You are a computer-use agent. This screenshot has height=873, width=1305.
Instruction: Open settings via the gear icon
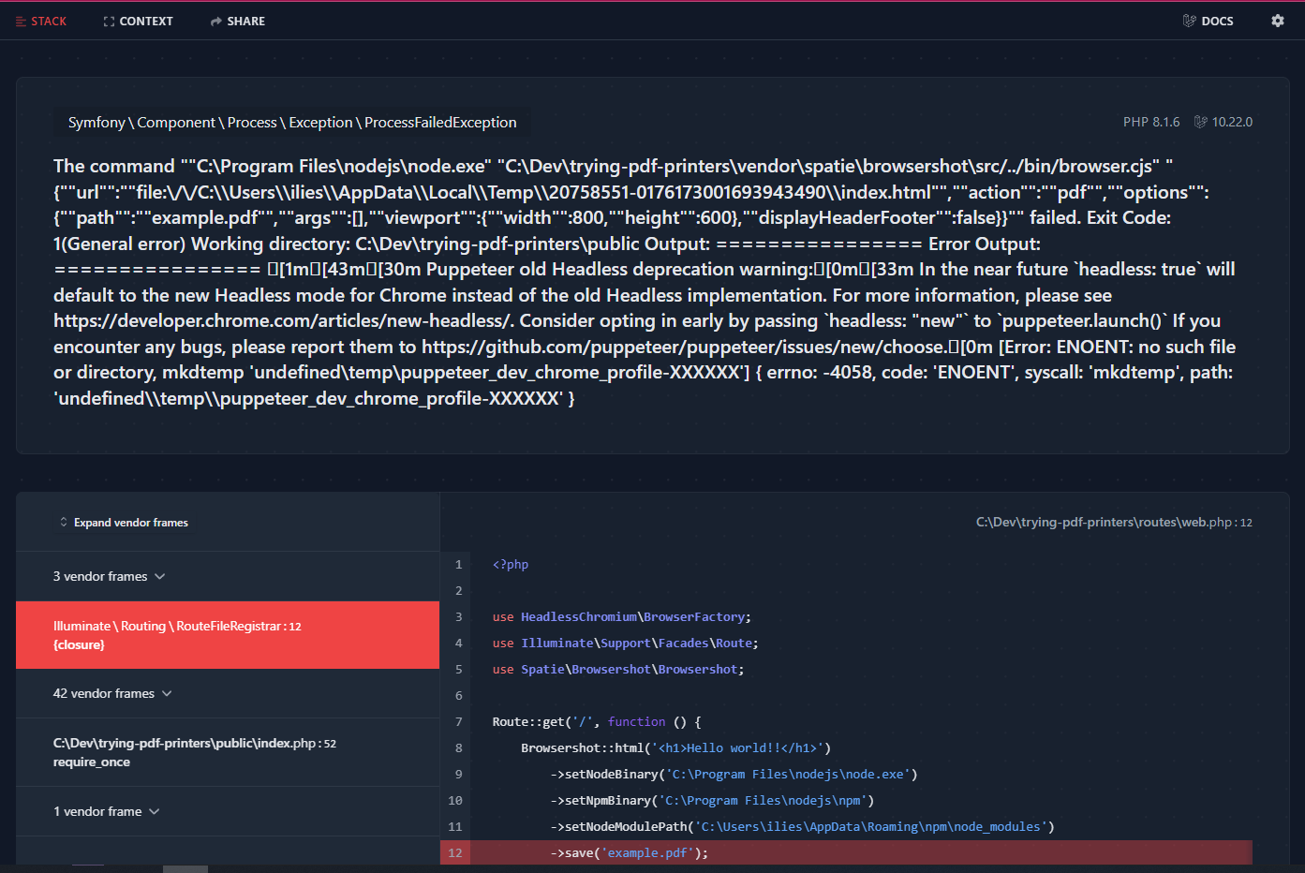click(1277, 20)
